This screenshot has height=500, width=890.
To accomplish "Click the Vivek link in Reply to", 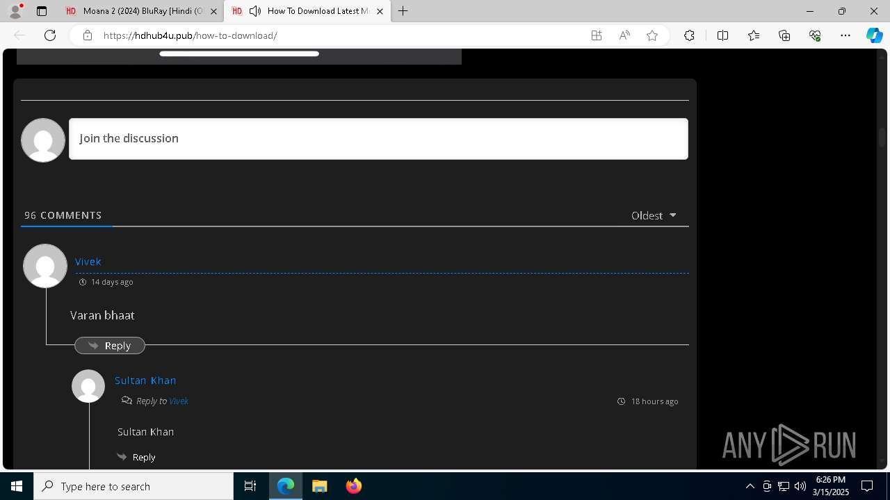I will [x=179, y=401].
